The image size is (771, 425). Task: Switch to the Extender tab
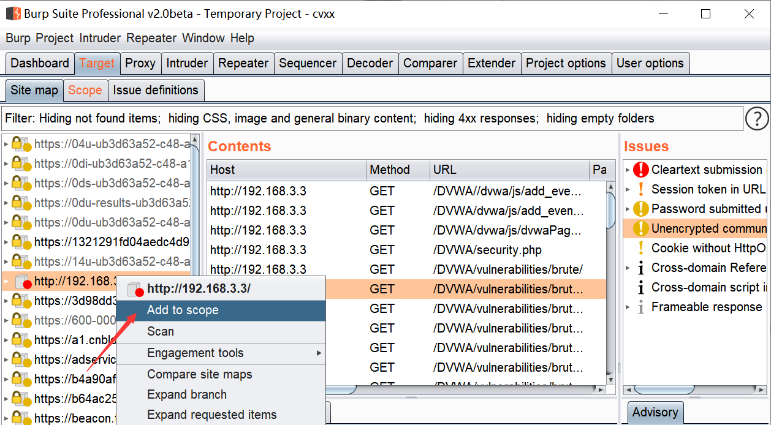point(492,63)
